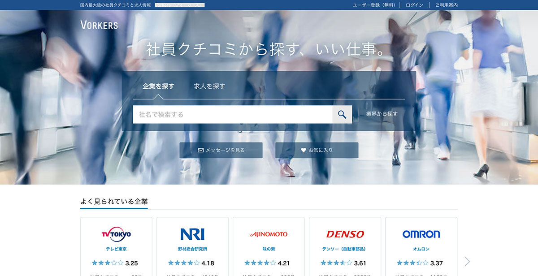Click the 4.18 rating score number
538x276 pixels.
click(208, 263)
